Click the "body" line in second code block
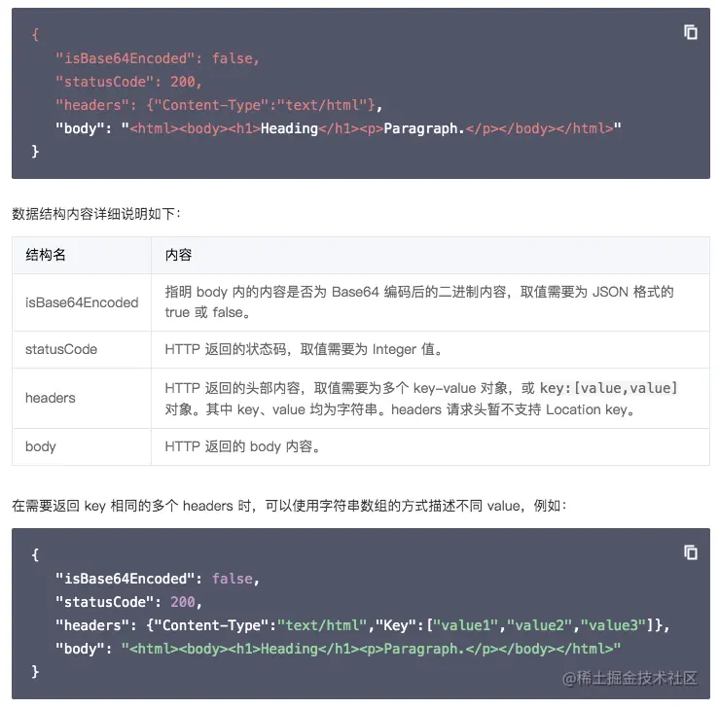This screenshot has height=708, width=719. click(338, 649)
